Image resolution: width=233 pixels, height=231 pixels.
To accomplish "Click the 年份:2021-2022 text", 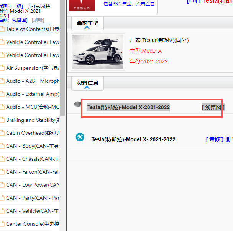I will [149, 61].
